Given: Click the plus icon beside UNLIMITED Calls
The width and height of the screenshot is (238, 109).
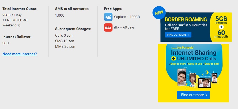Looking at the screenshot, I should coord(173,59).
